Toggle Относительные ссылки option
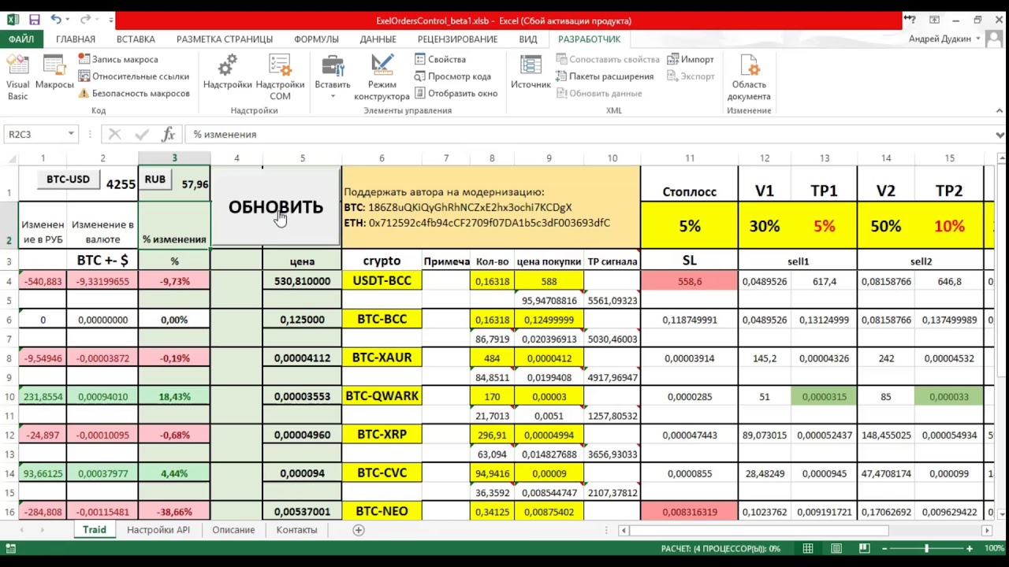The height and width of the screenshot is (567, 1009). click(133, 76)
